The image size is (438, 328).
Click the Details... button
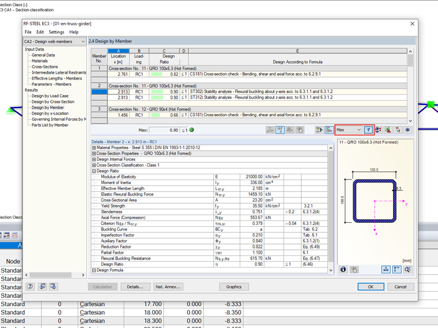135,287
